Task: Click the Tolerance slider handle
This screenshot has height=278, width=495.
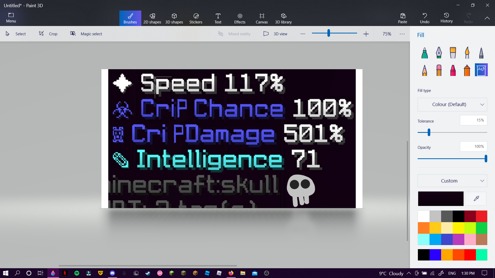Action: click(x=429, y=132)
